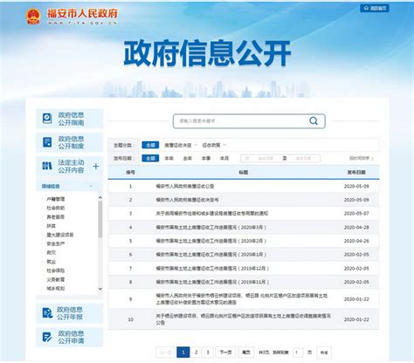Open 政府信息公开制度 document icon

tap(47, 142)
